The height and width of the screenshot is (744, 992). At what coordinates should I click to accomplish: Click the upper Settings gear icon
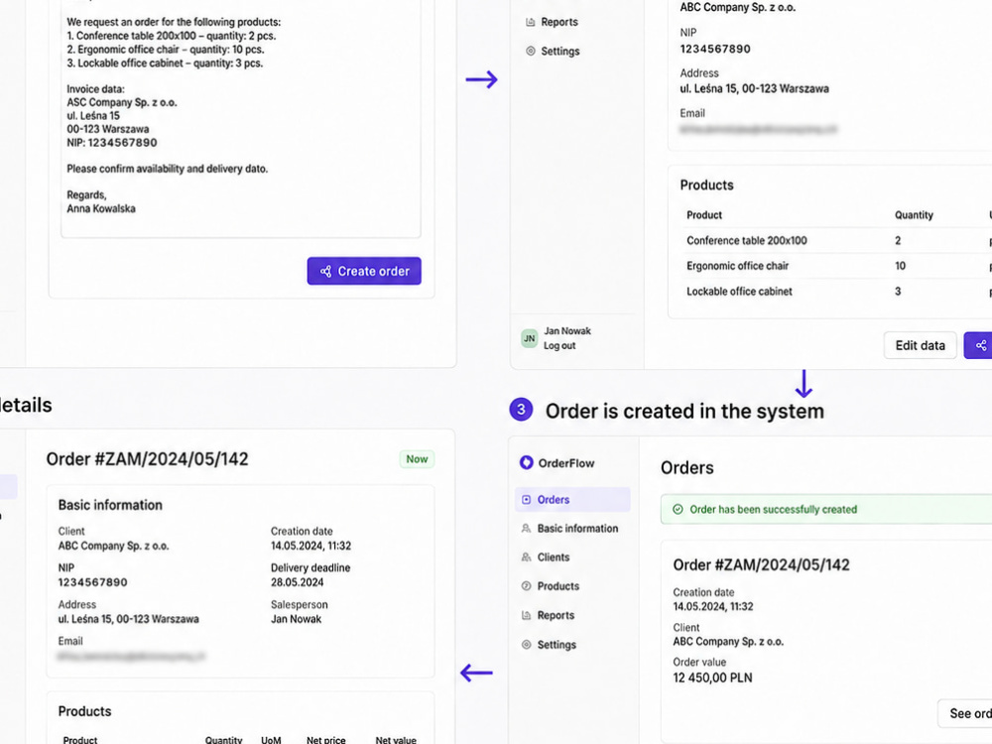pyautogui.click(x=530, y=51)
